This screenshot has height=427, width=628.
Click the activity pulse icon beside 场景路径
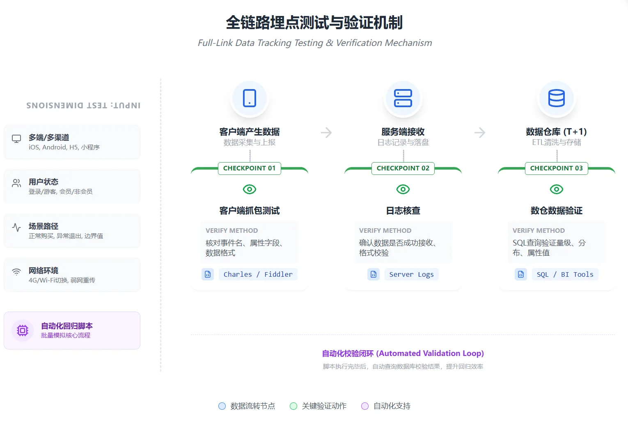16,227
